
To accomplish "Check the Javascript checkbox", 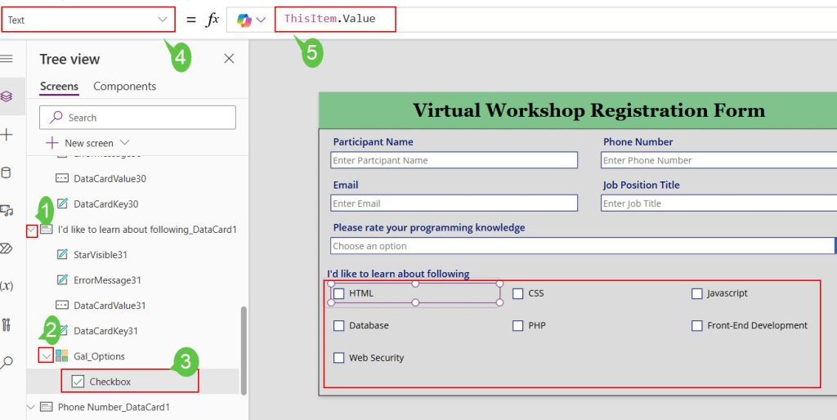I will 696,293.
